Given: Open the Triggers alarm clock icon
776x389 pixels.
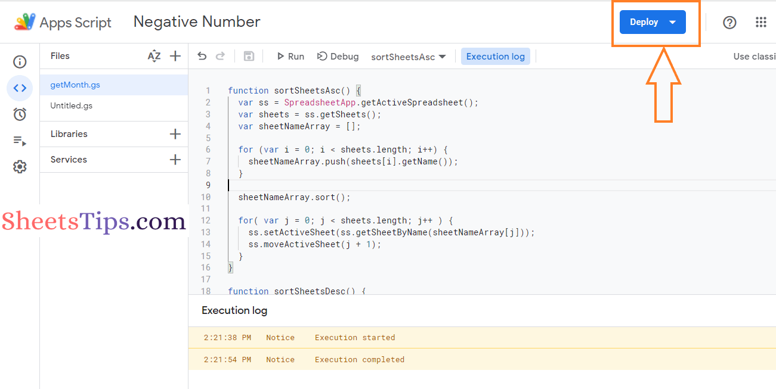Looking at the screenshot, I should pos(20,114).
